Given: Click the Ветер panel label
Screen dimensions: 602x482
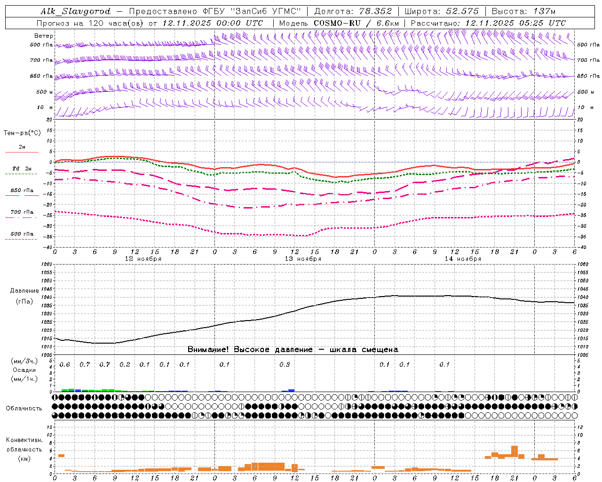Looking at the screenshot, I should 44,36.
